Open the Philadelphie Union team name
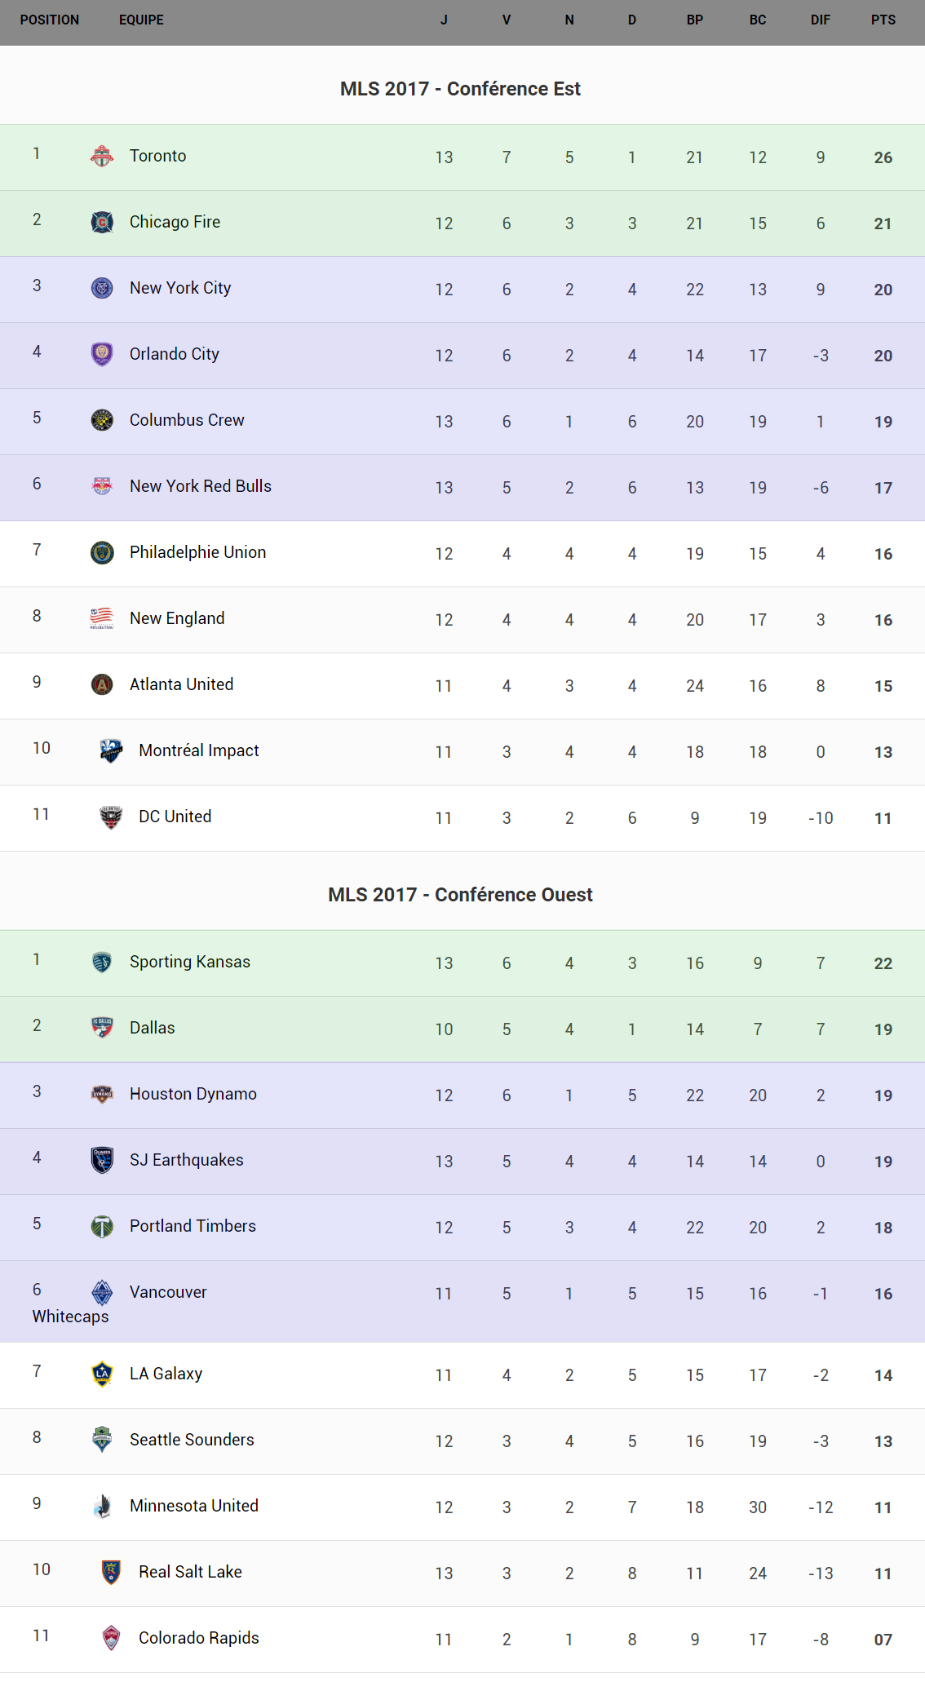The width and height of the screenshot is (925, 1682). [x=197, y=552]
